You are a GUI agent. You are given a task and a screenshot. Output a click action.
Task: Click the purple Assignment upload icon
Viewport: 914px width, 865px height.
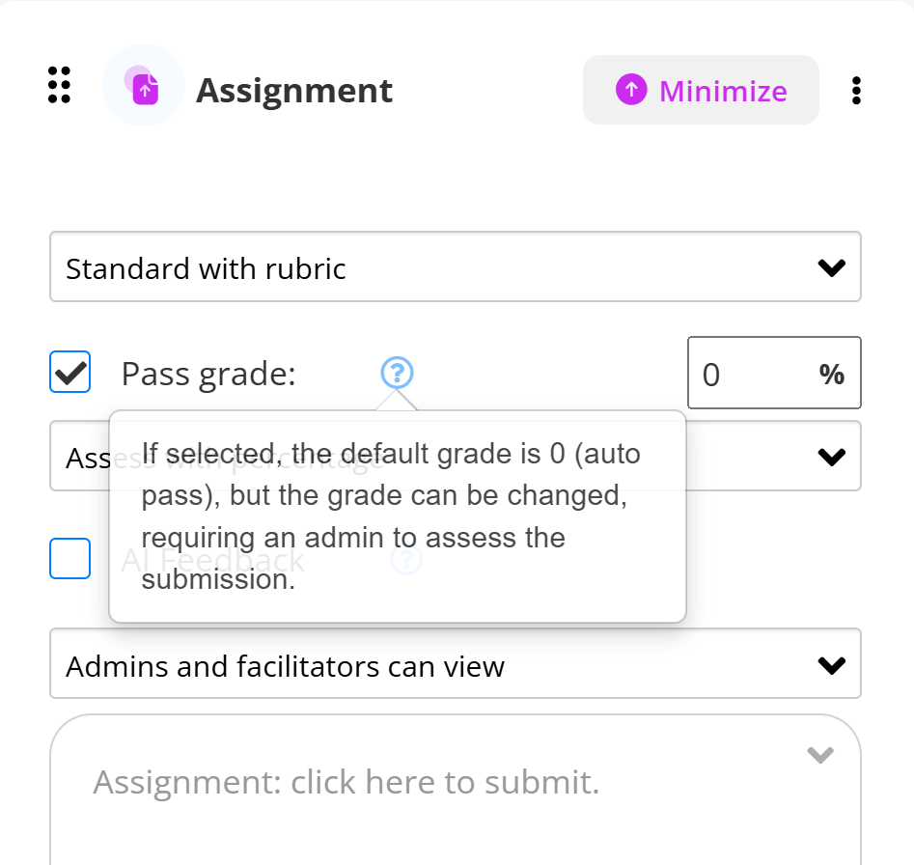[x=144, y=88]
